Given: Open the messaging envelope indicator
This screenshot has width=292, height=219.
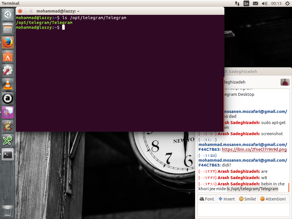Looking at the screenshot, I should [255, 3].
